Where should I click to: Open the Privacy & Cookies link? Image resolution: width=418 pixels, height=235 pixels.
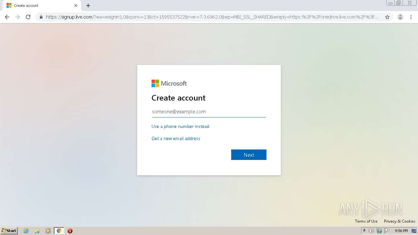400,221
